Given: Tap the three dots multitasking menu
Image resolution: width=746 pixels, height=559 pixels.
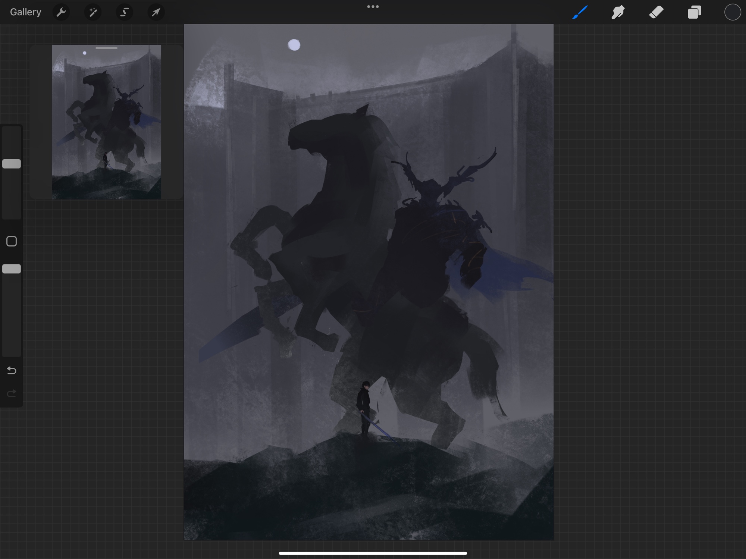Looking at the screenshot, I should [373, 7].
